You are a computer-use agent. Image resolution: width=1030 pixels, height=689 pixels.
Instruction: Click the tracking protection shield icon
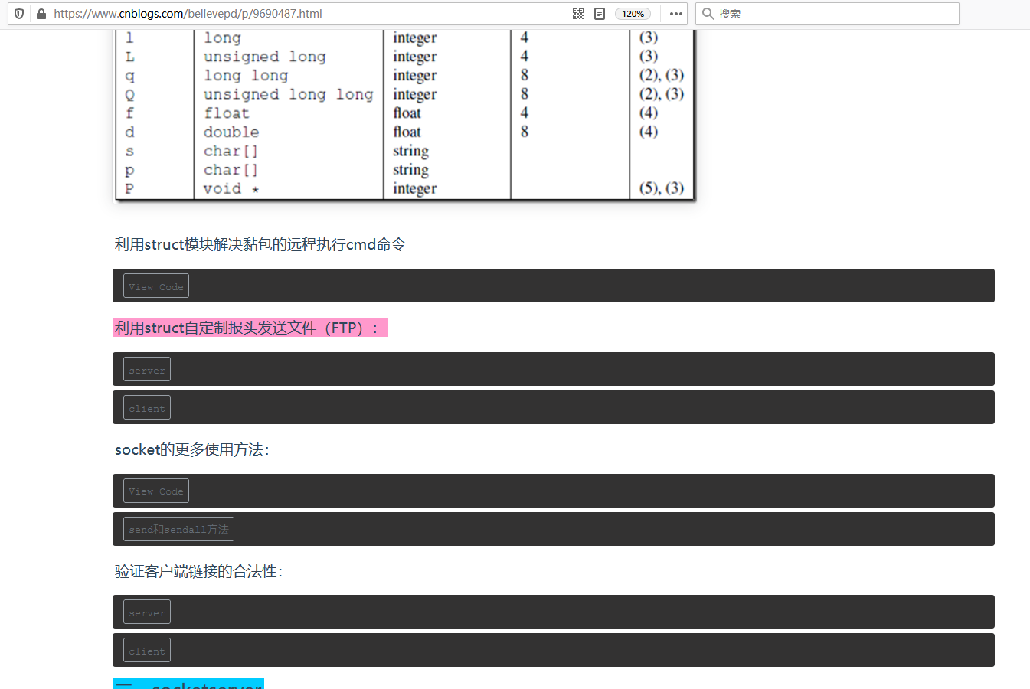pyautogui.click(x=19, y=14)
